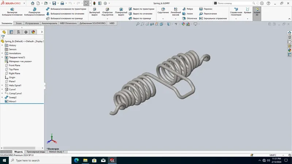Toggle the Select arrow cursor tool
Viewport: 292px width, 164px height.
(x=86, y=3)
